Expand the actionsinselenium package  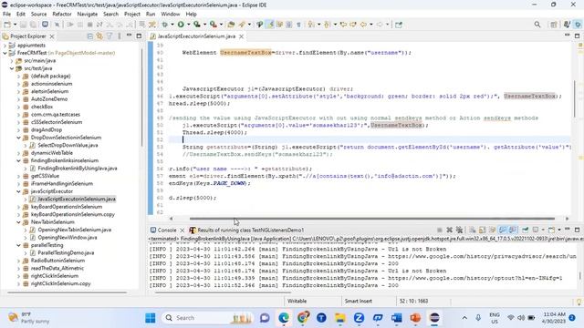(x=18, y=84)
